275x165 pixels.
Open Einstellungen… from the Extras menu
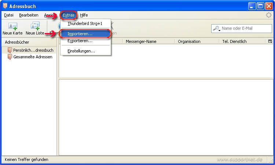point(85,51)
